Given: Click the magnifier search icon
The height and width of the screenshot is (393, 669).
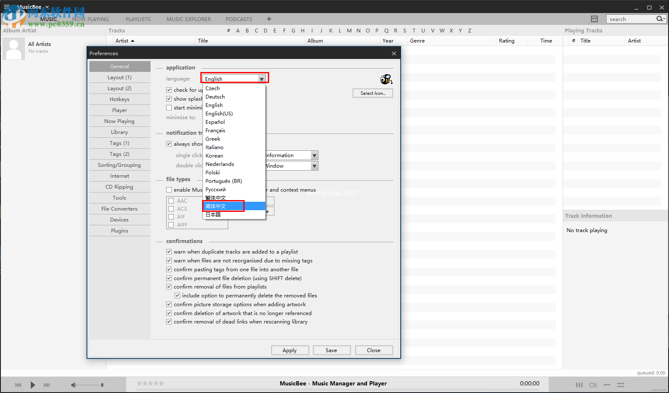Looking at the screenshot, I should click(x=660, y=19).
